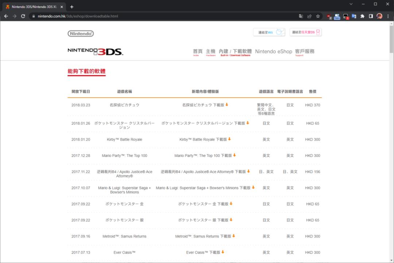Open the Chrome profile avatar
Image resolution: width=394 pixels, height=263 pixels.
tap(379, 16)
